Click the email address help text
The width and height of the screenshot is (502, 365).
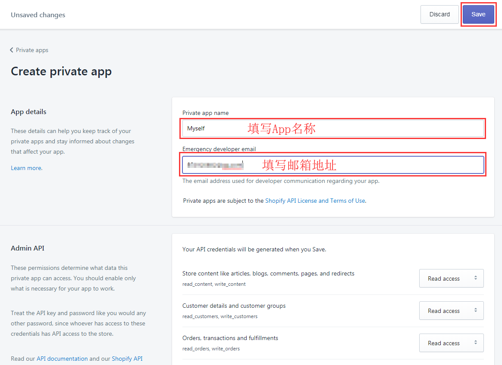pyautogui.click(x=281, y=181)
